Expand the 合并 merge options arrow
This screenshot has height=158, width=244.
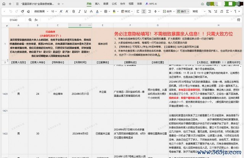[174, 11]
